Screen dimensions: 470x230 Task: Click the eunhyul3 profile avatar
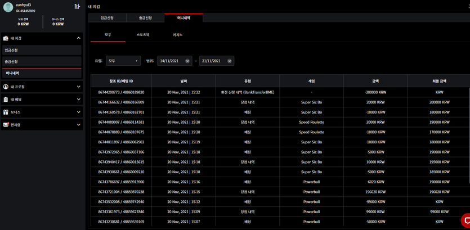[x=8, y=7]
